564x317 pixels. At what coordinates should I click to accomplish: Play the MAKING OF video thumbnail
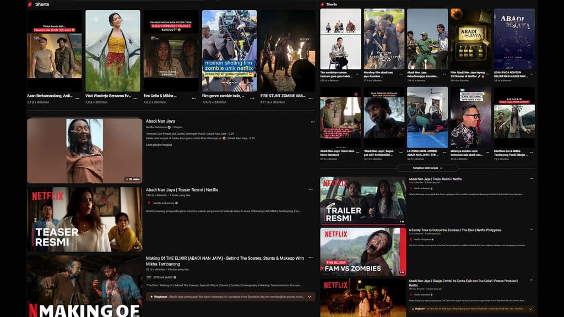84,286
